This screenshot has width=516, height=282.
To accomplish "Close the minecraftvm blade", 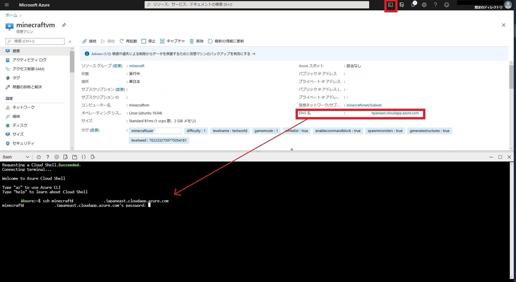I will point(504,25).
